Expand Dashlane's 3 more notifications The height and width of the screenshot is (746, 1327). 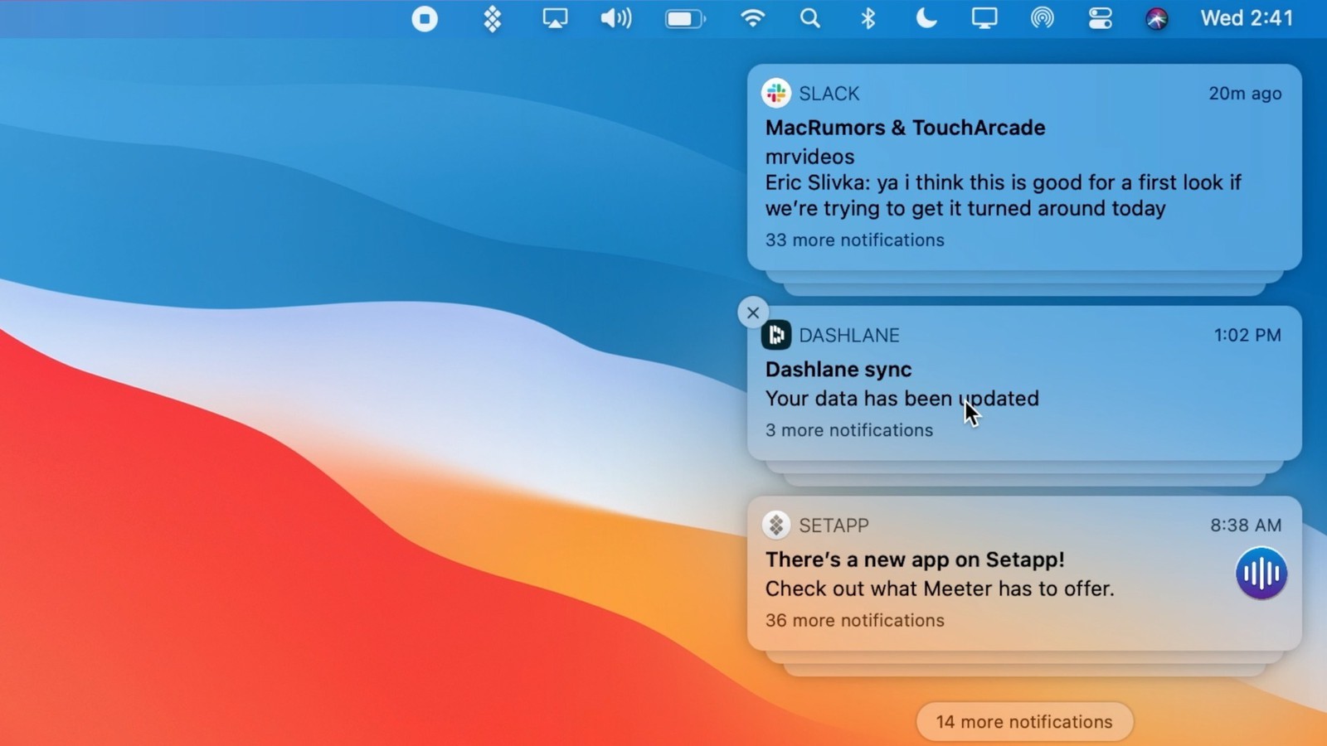[848, 430]
